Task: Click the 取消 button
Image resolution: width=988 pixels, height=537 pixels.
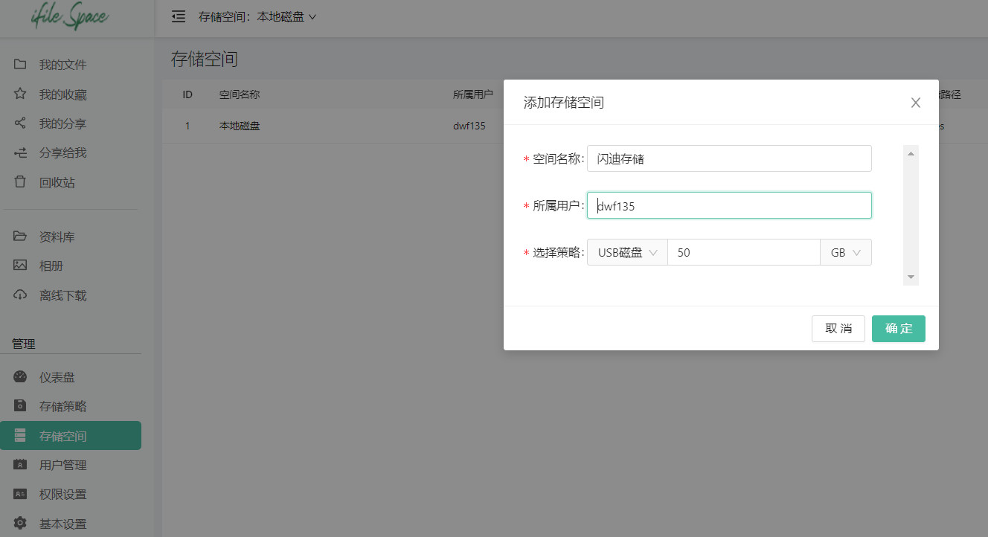Action: (838, 329)
